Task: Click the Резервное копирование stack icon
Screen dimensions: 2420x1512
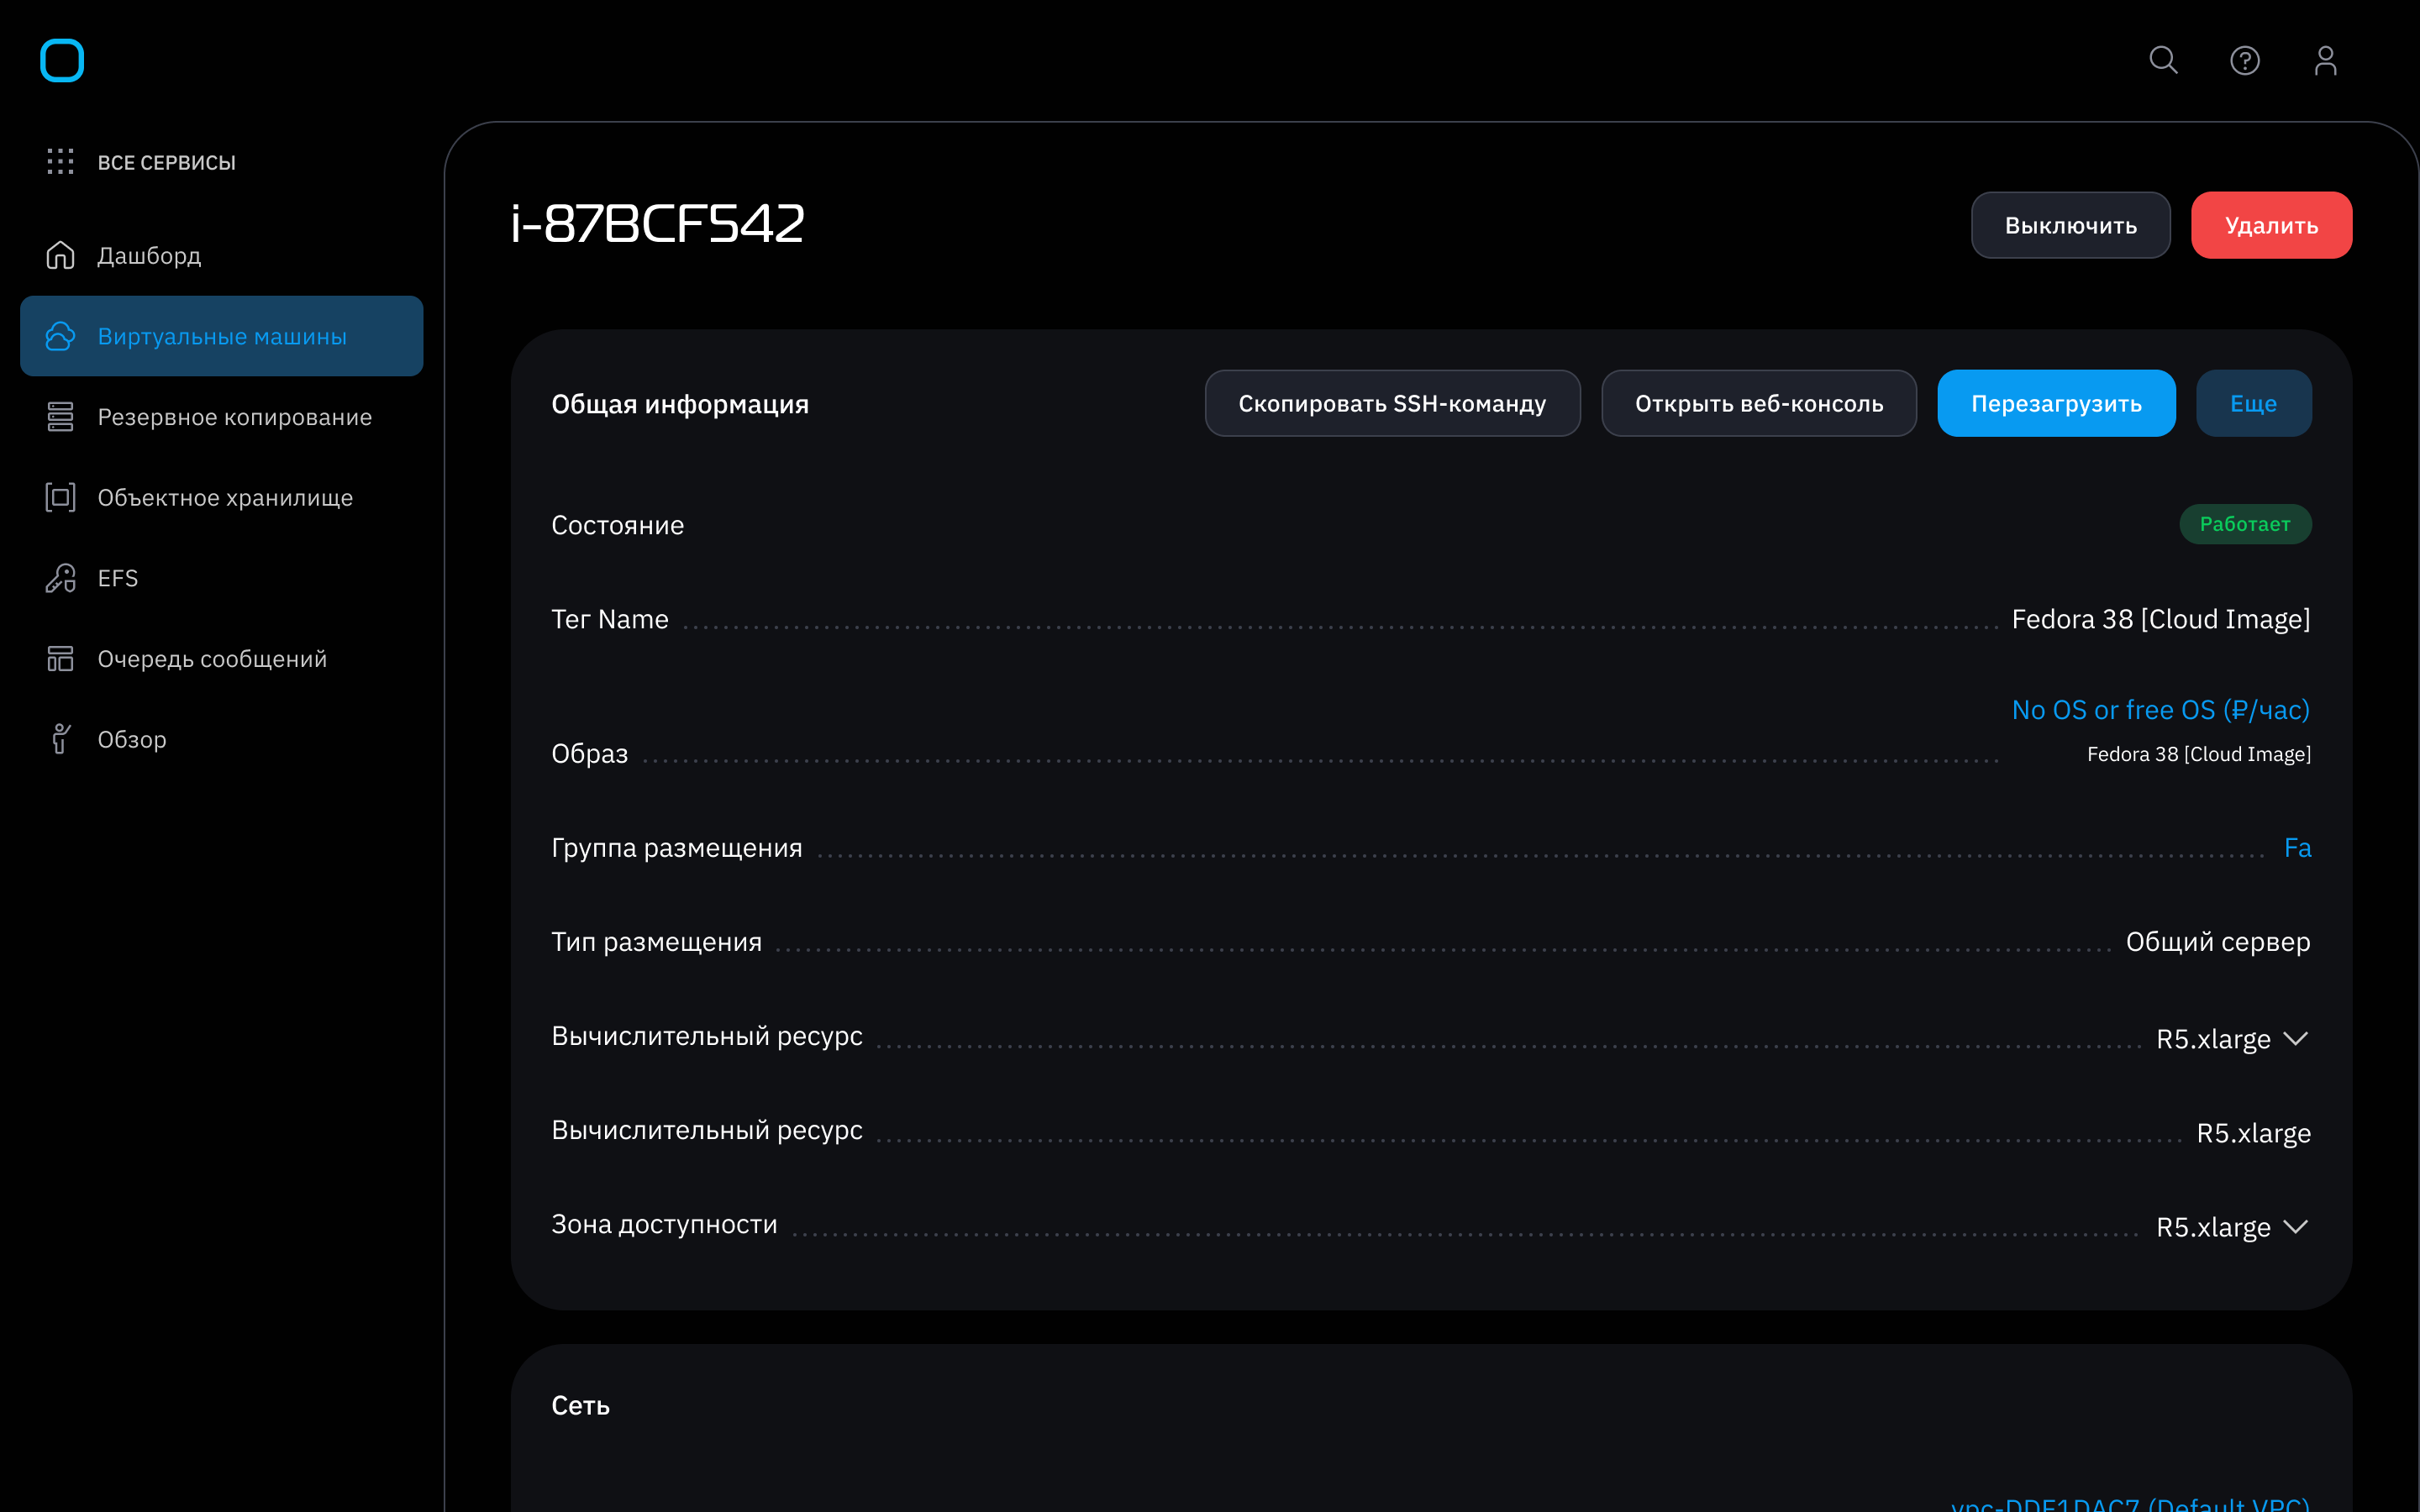Action: (x=60, y=417)
